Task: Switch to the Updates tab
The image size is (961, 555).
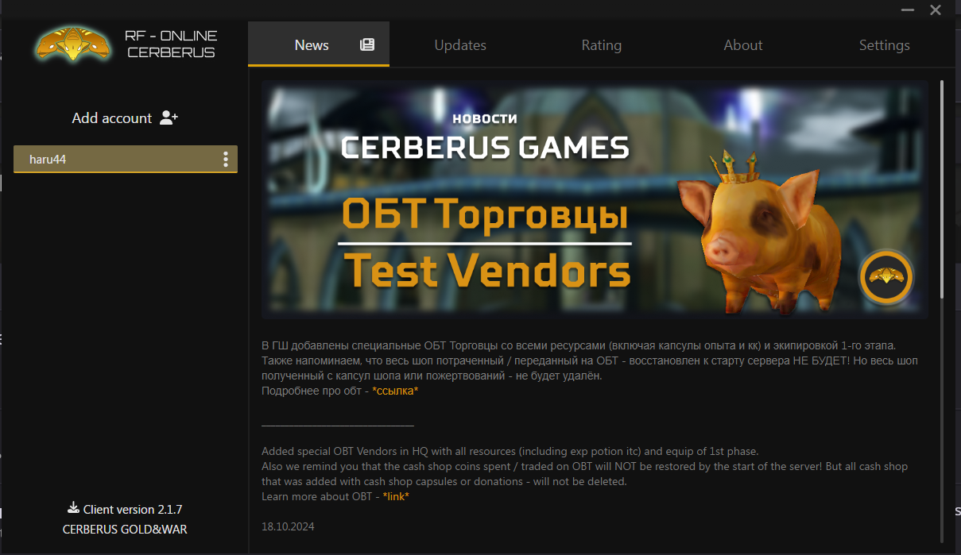Action: [x=460, y=45]
